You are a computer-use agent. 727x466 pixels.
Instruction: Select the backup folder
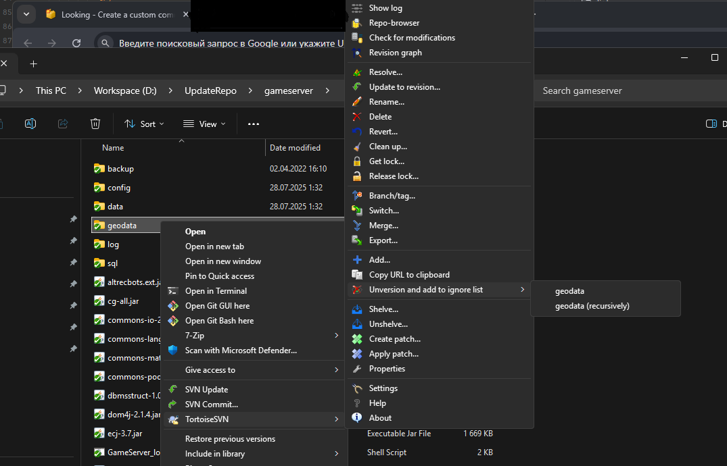120,169
